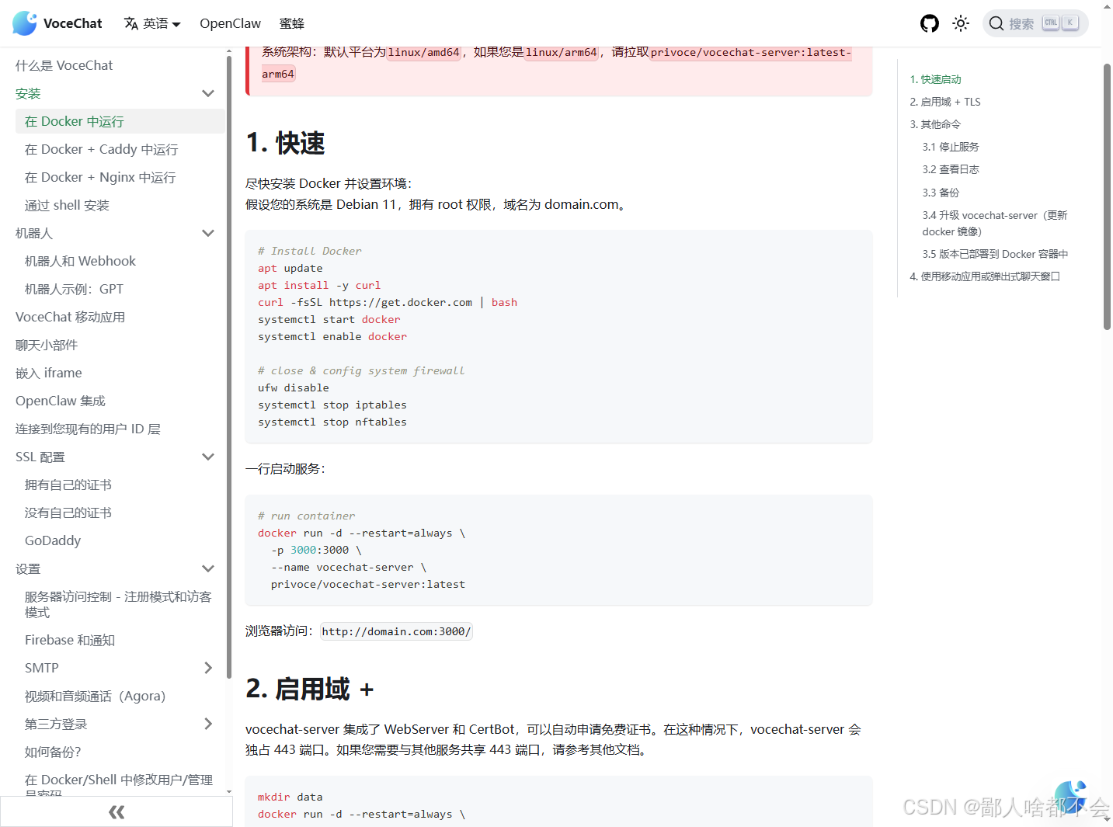Jump to 3.3 备份 in contents
This screenshot has width=1113, height=827.
pos(941,193)
